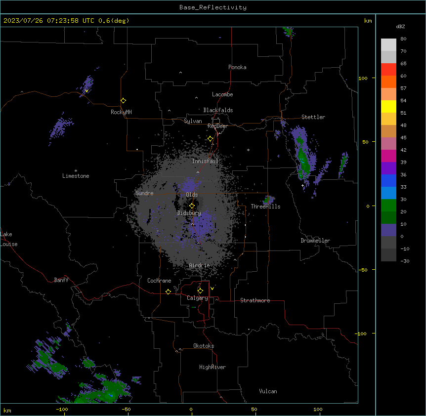Image resolution: width=426 pixels, height=416 pixels.
Task: Select the HighRiver label
Action: pos(213,367)
